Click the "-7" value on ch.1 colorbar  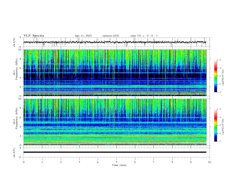[220, 92]
